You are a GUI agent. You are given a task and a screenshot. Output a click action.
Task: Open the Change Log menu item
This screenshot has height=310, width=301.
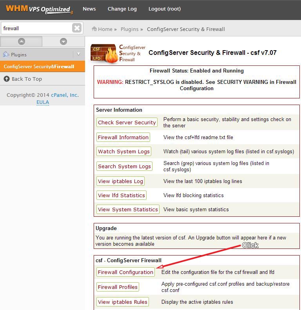click(x=122, y=9)
